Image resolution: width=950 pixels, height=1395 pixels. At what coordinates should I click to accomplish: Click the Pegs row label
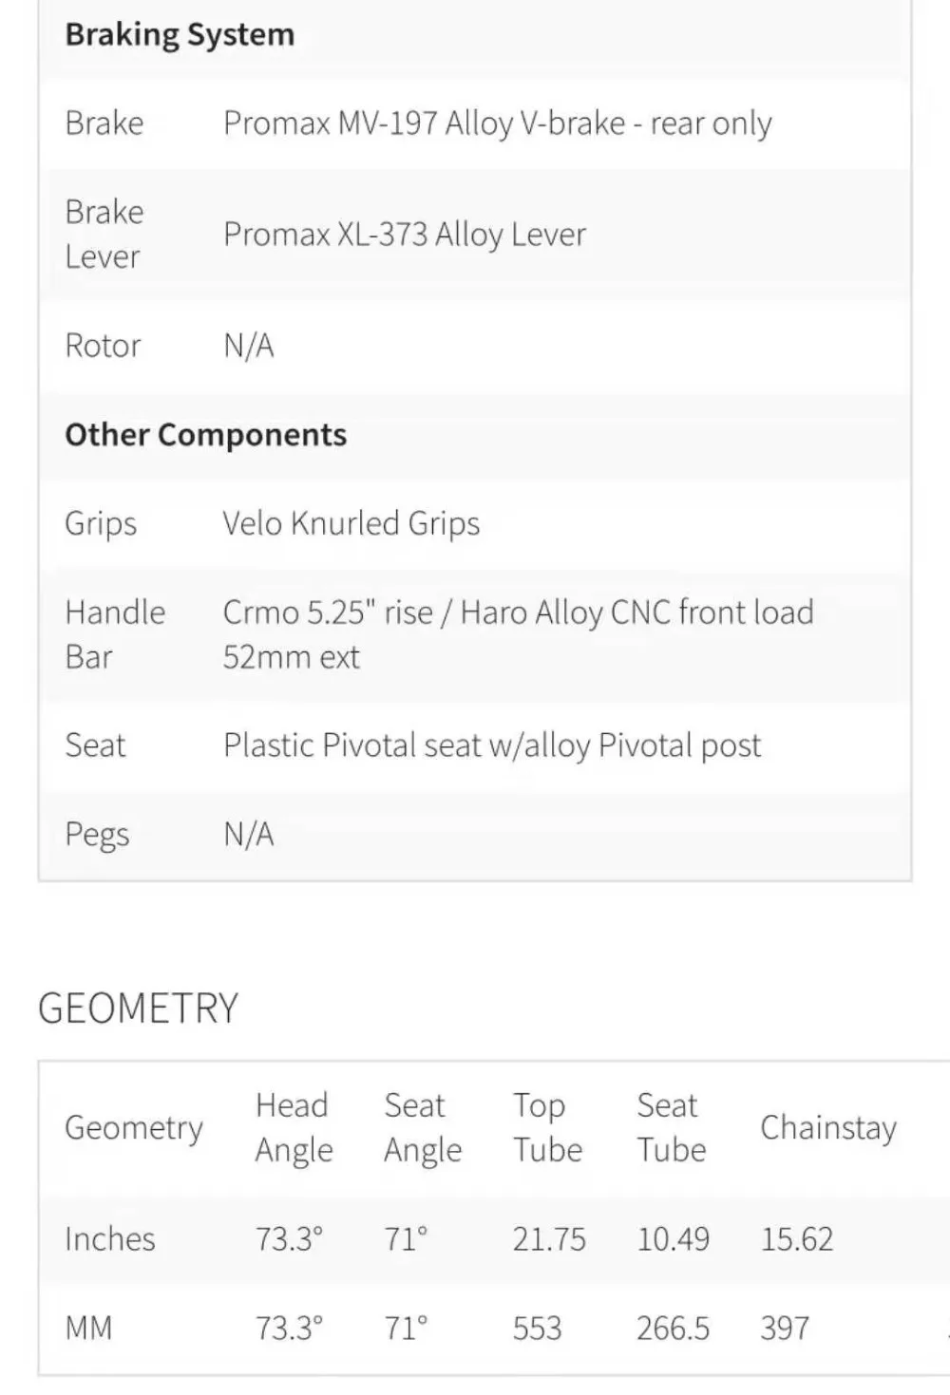(x=97, y=835)
